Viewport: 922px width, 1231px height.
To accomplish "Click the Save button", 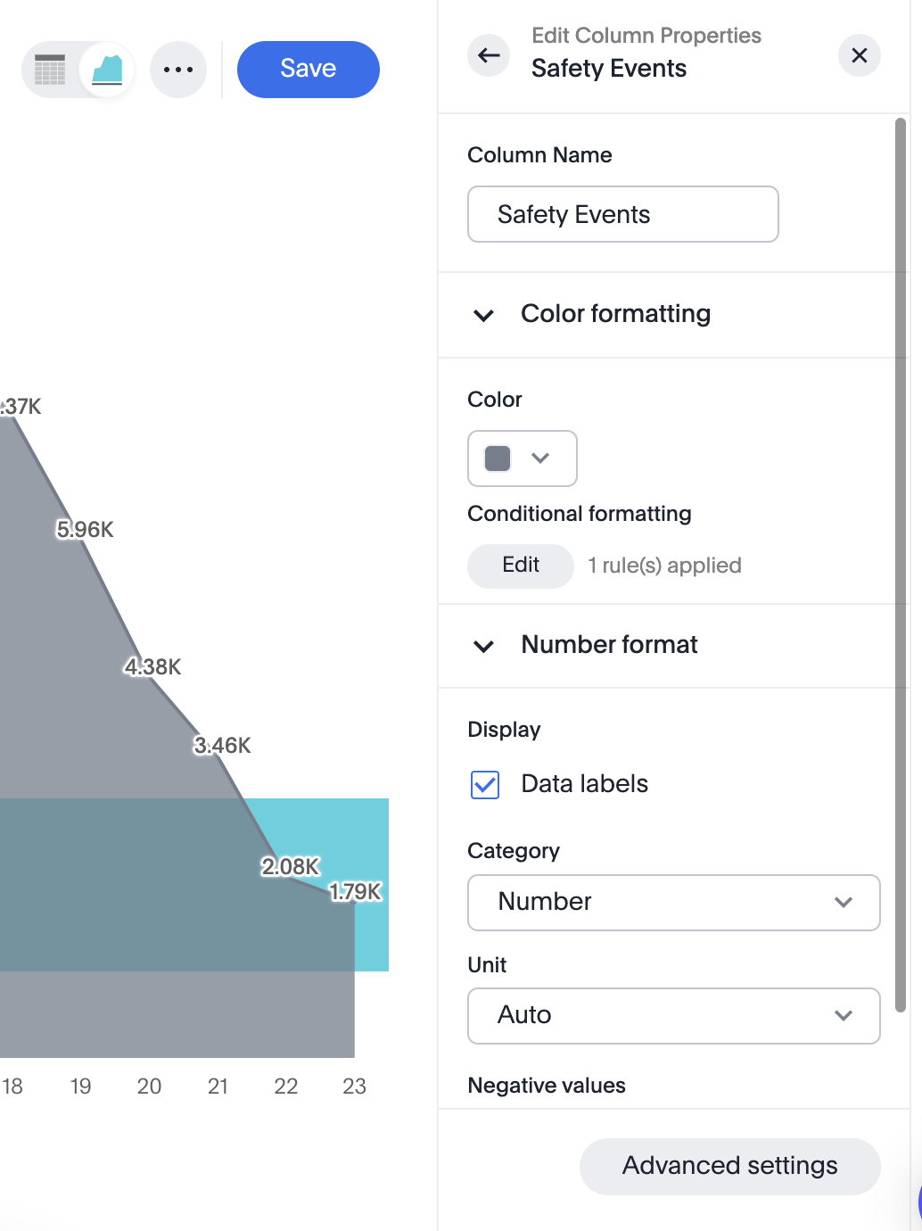I will (309, 70).
